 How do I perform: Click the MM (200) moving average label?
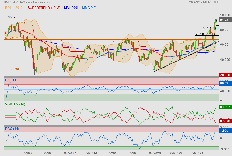71,8
